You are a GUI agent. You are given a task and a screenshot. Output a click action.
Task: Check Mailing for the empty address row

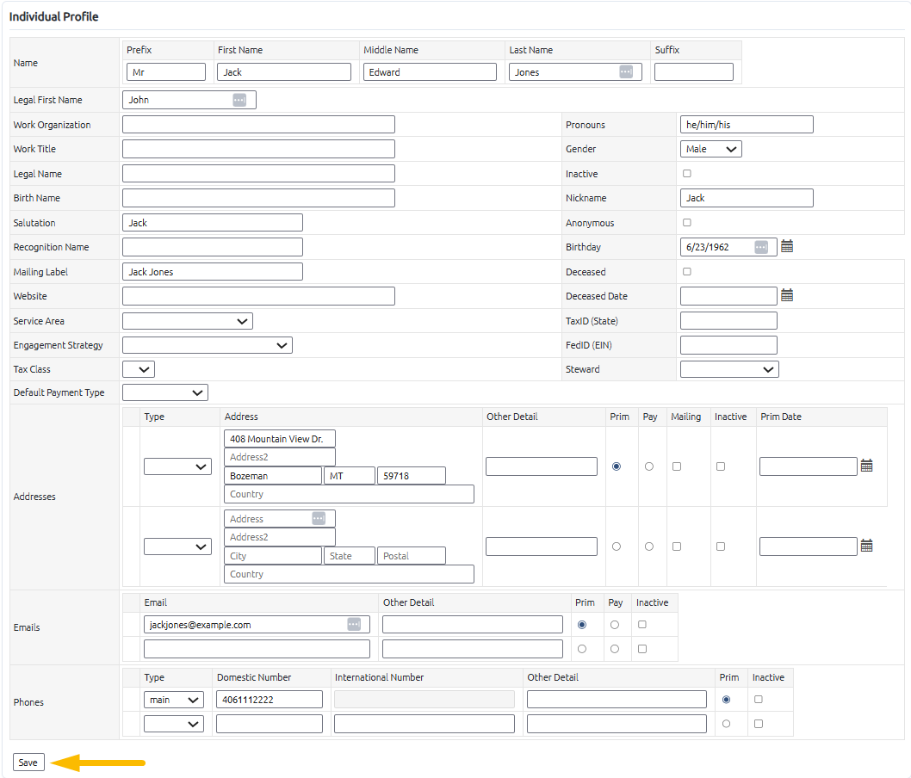point(676,546)
